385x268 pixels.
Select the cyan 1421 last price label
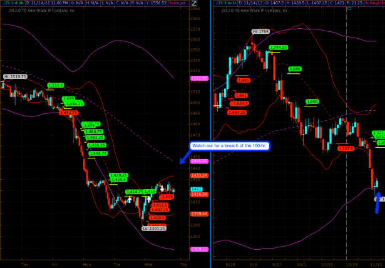[x=196, y=188]
